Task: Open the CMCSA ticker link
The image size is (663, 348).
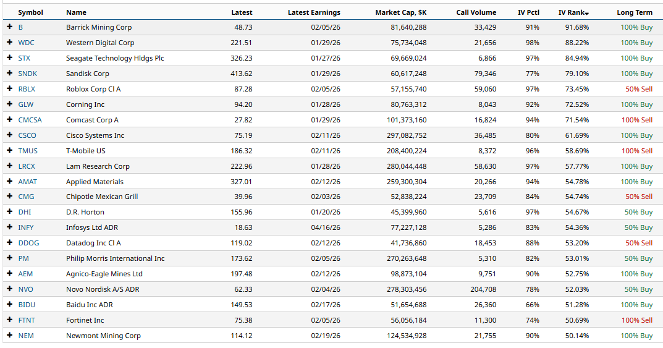Action: click(x=30, y=120)
